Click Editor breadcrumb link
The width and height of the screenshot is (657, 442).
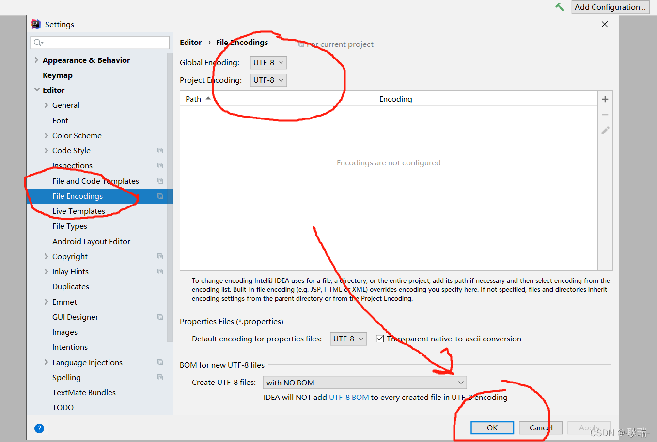tap(190, 42)
